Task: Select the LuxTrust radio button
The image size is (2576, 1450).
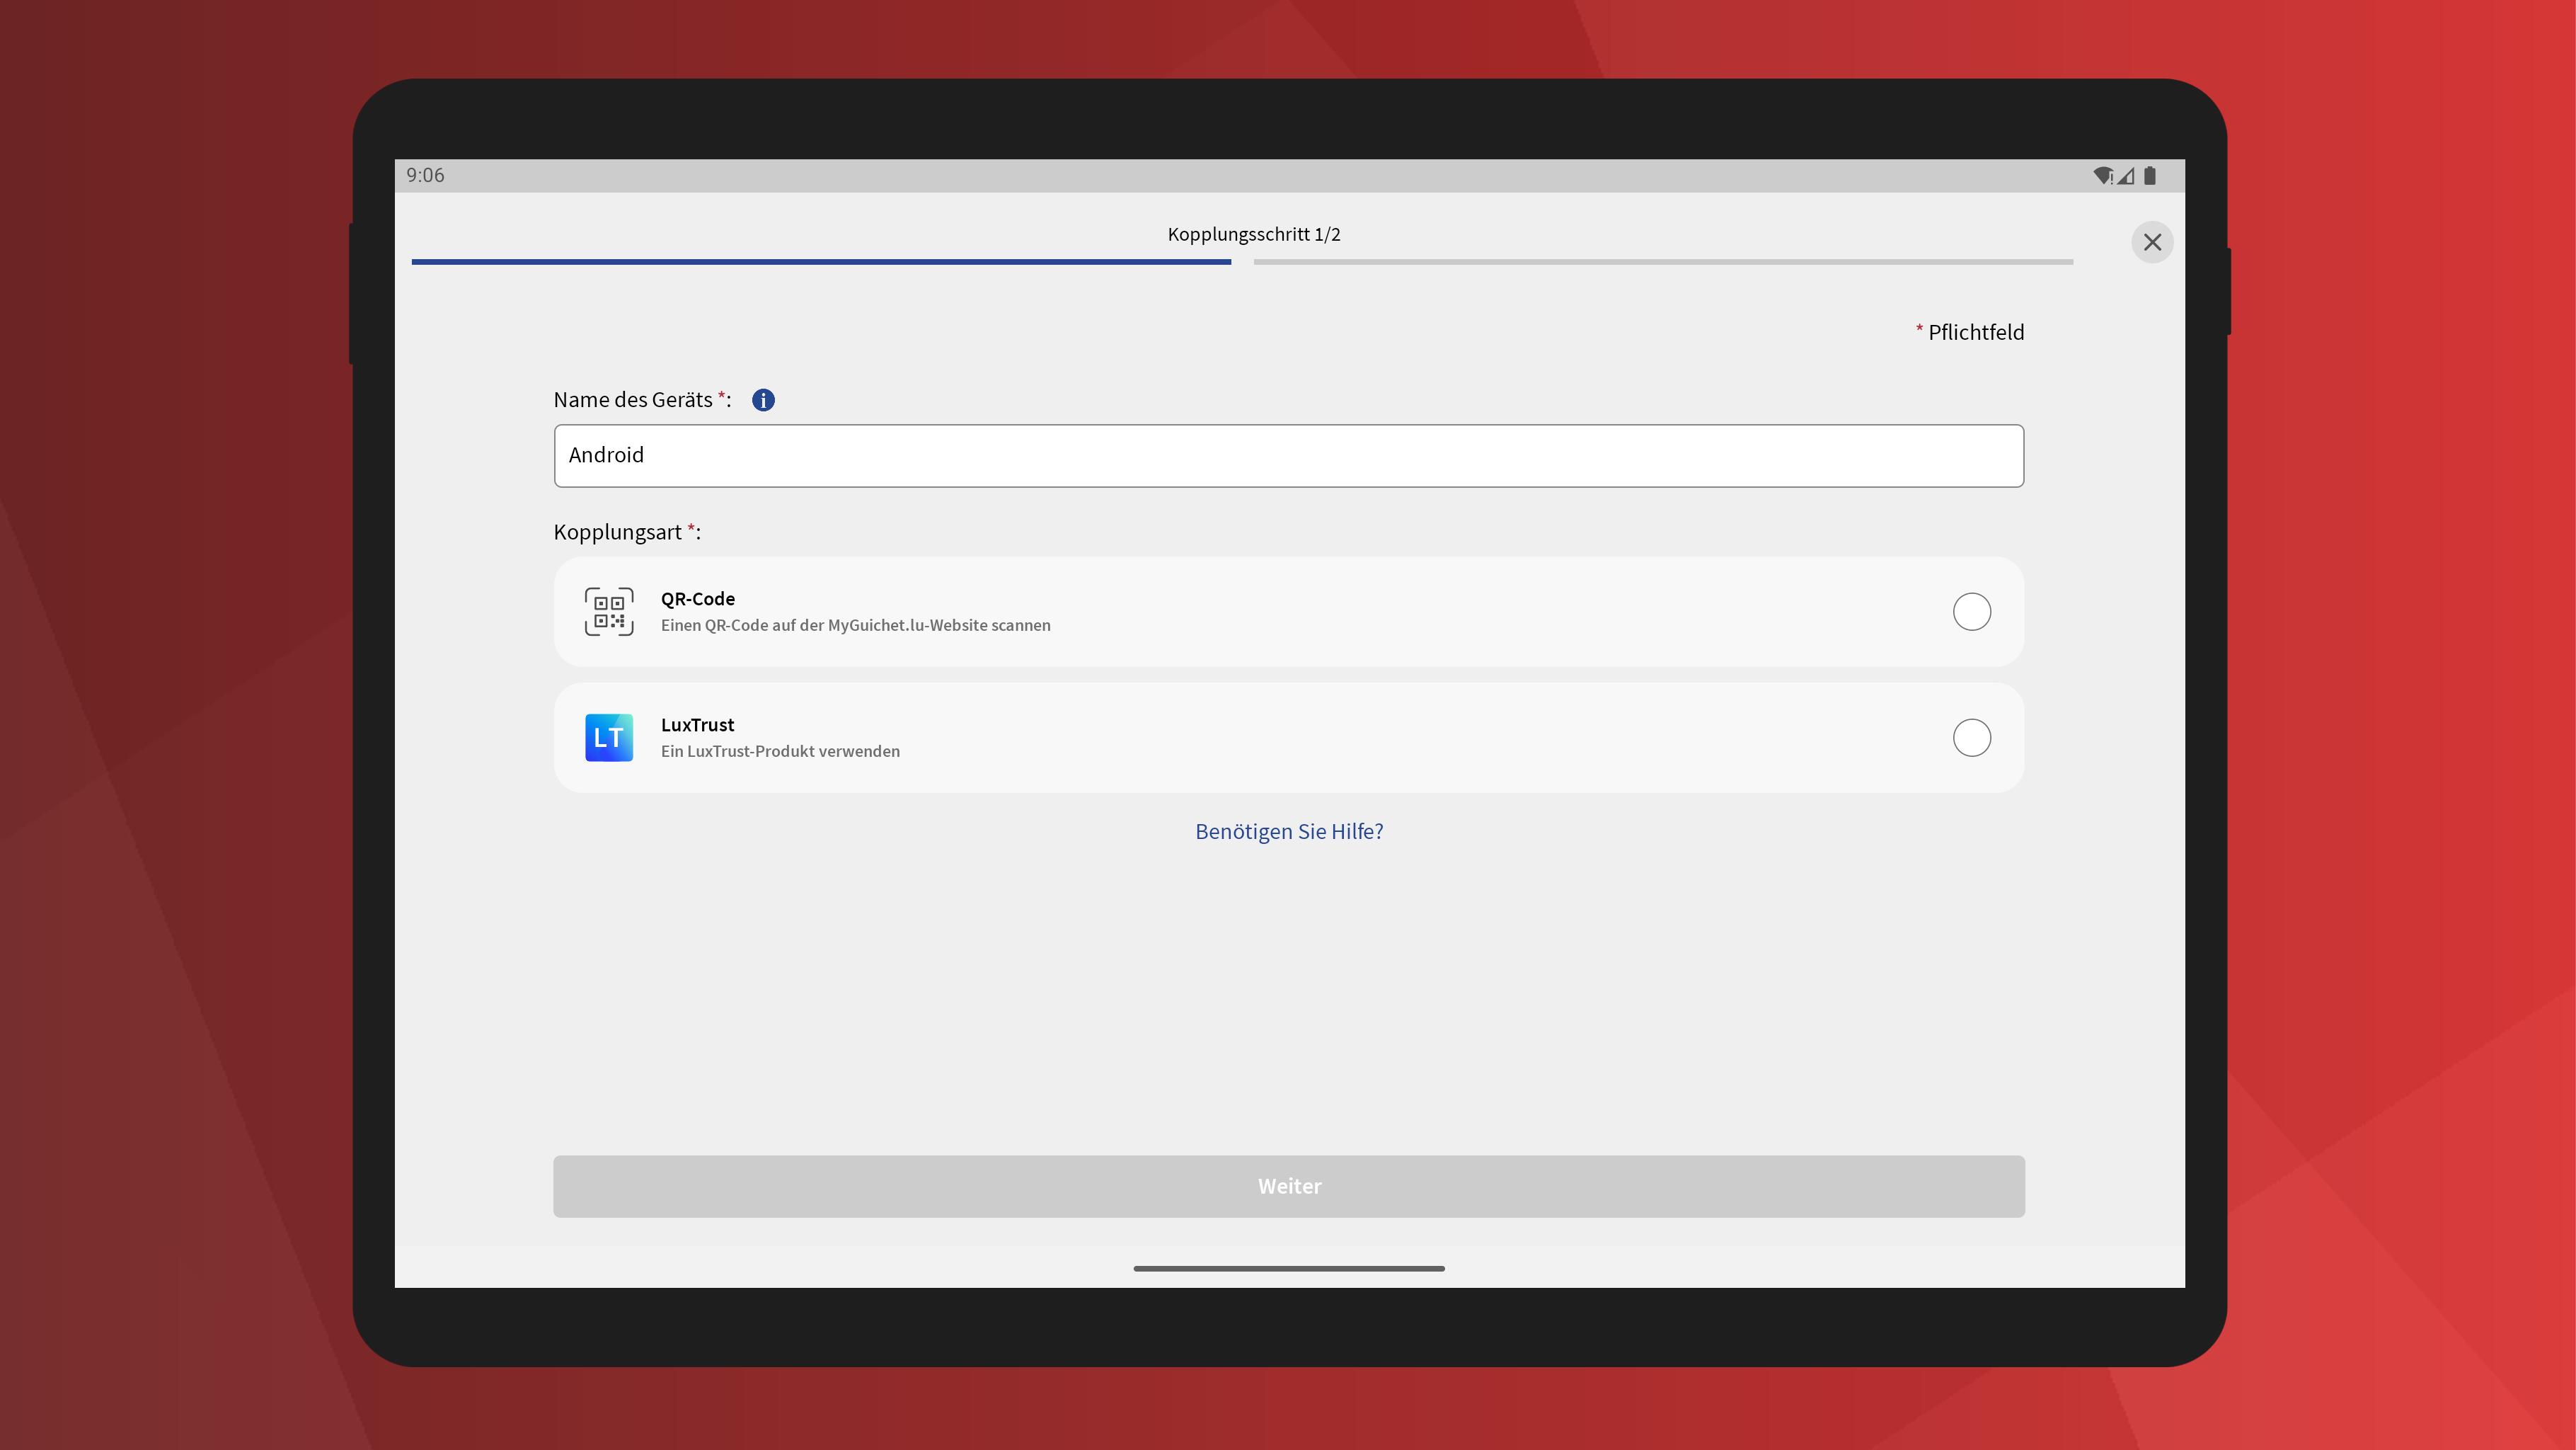Action: (x=1972, y=738)
